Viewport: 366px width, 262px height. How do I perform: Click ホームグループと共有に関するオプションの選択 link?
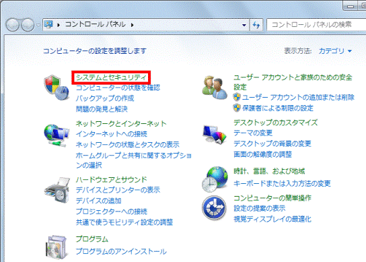(x=133, y=160)
